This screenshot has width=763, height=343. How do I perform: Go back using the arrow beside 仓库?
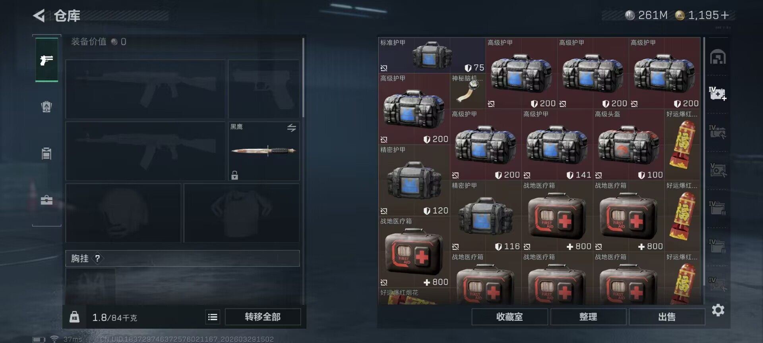coord(39,15)
